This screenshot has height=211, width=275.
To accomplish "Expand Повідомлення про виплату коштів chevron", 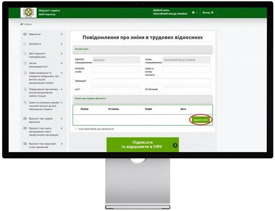I will pyautogui.click(x=61, y=89).
